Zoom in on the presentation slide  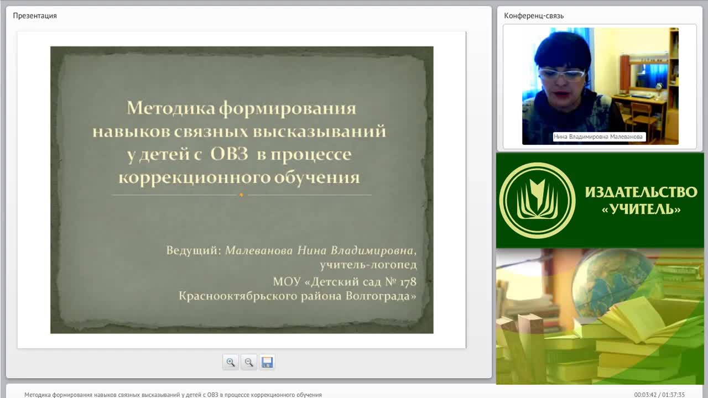click(231, 362)
